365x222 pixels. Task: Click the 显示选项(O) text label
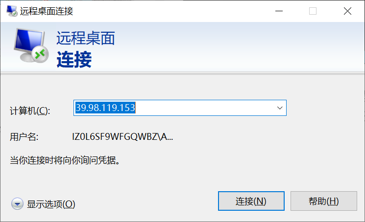51,204
